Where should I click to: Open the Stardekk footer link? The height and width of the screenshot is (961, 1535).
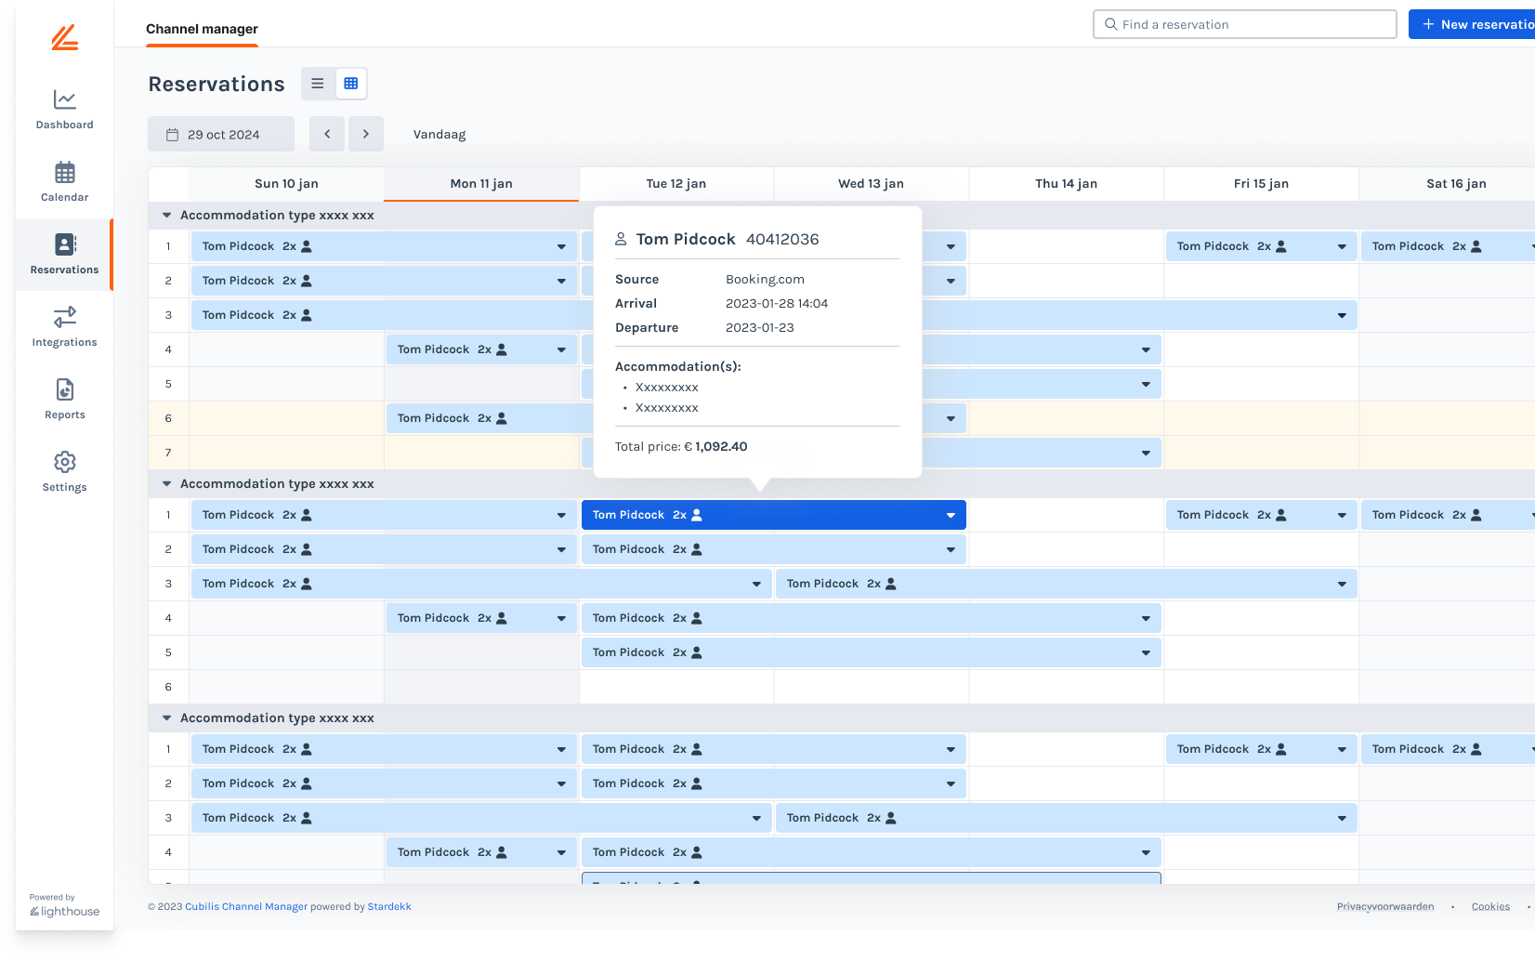coord(389,907)
